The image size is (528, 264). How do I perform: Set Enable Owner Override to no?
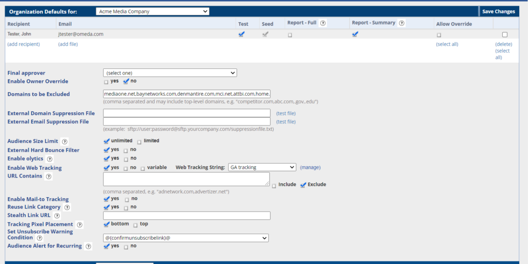point(126,81)
